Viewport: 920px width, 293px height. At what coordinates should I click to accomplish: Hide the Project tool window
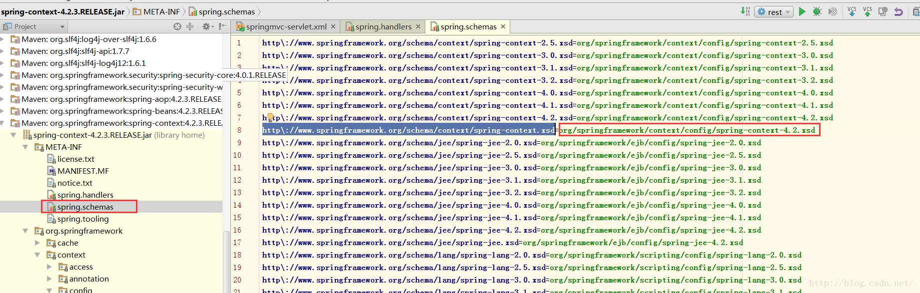click(222, 26)
